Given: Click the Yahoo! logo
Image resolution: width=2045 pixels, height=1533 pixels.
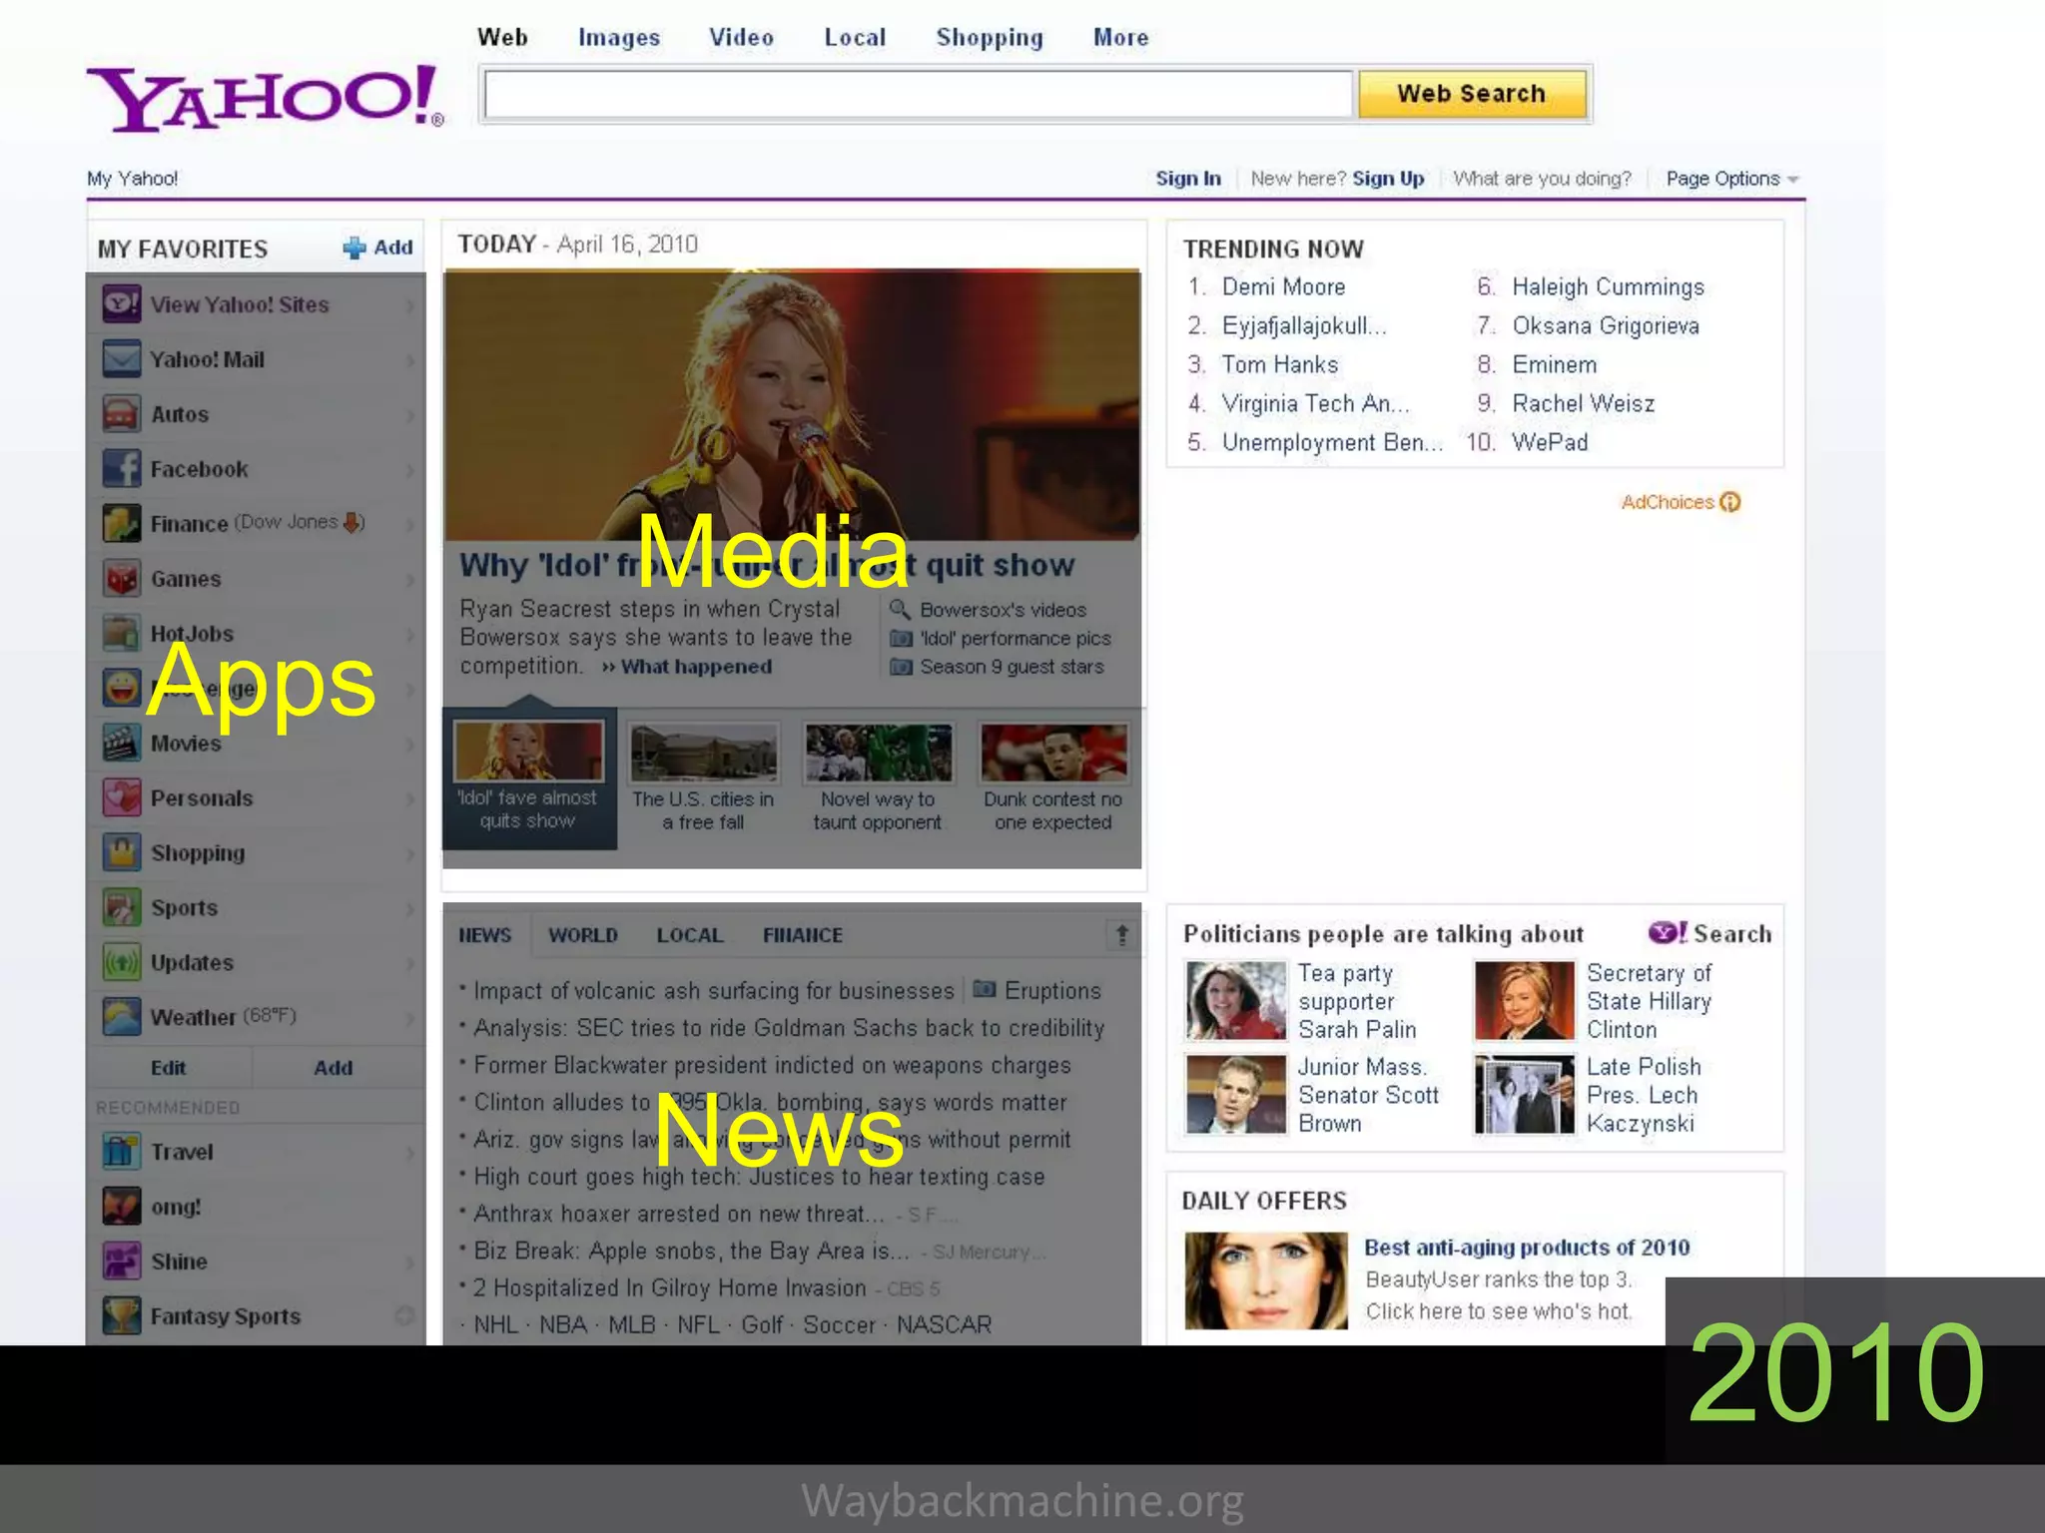Looking at the screenshot, I should (265, 98).
